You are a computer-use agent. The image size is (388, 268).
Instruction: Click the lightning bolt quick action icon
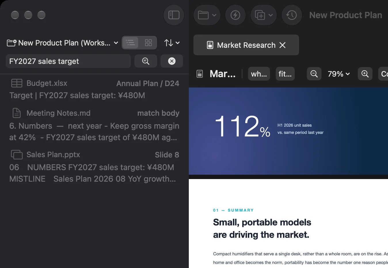coord(235,15)
